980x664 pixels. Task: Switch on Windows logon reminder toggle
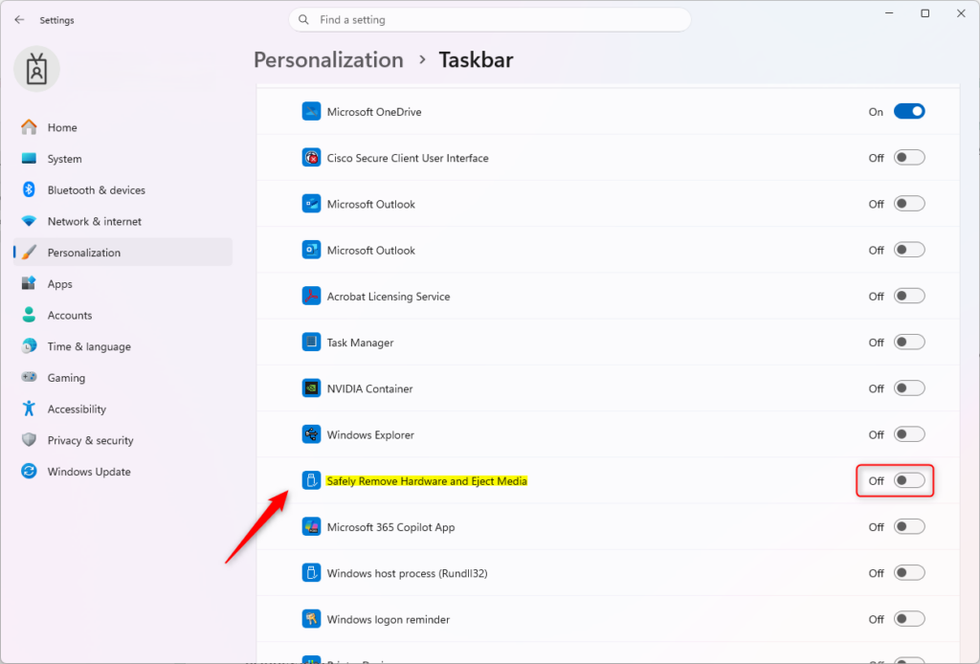[909, 619]
